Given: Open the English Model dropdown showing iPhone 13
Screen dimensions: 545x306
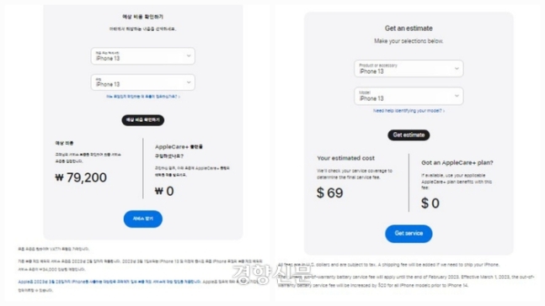Looking at the screenshot, I should [x=409, y=96].
